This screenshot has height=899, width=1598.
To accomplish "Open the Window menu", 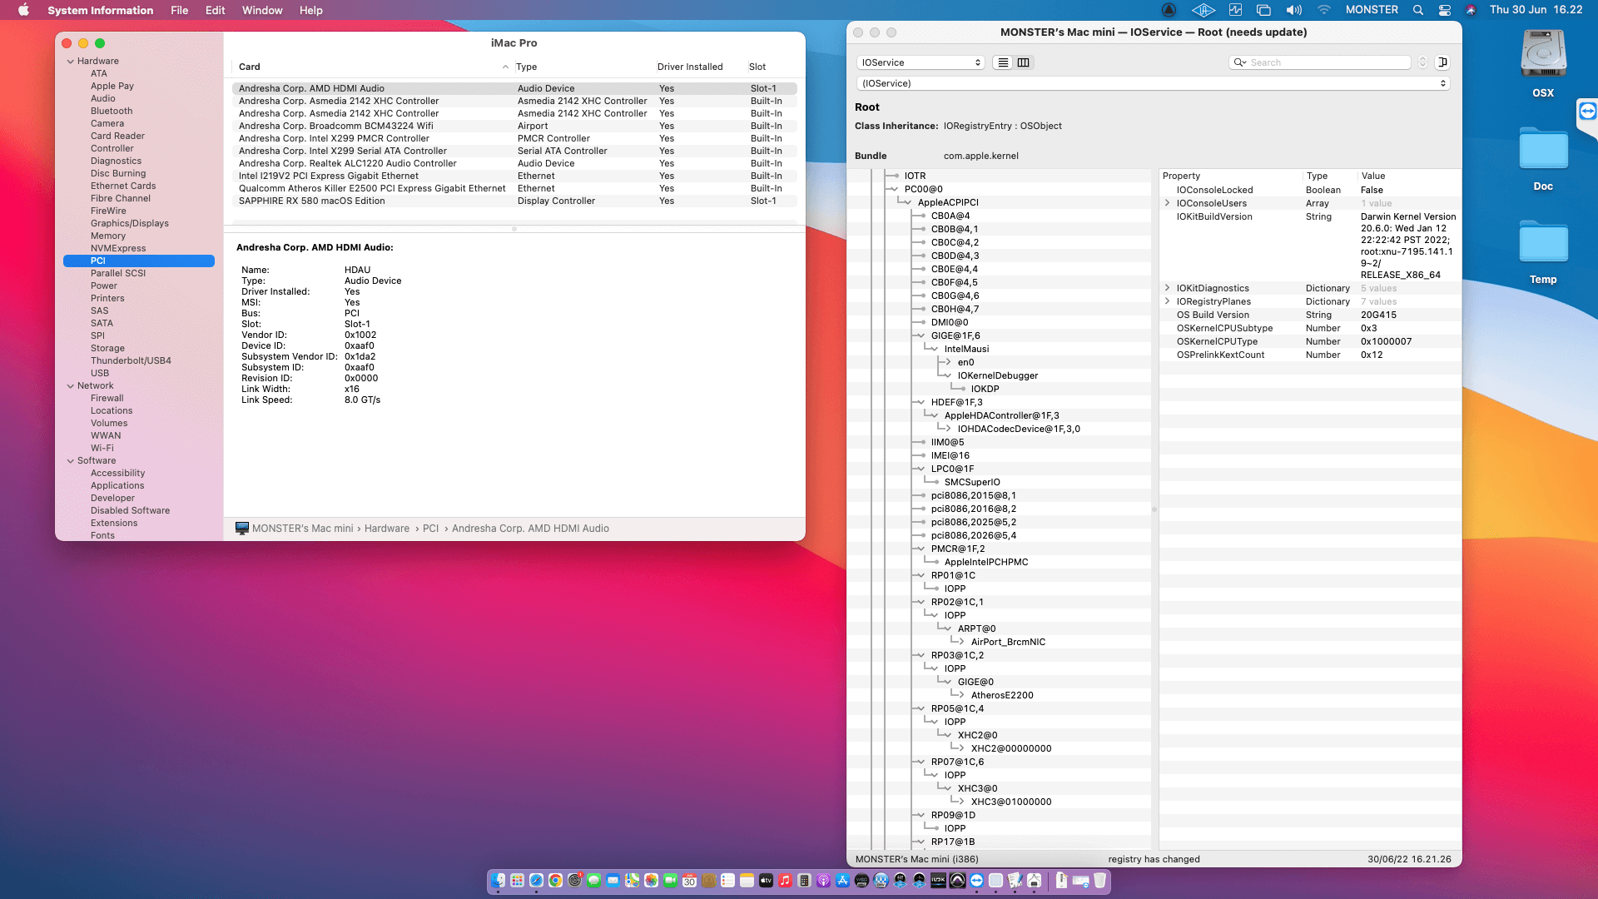I will [262, 10].
